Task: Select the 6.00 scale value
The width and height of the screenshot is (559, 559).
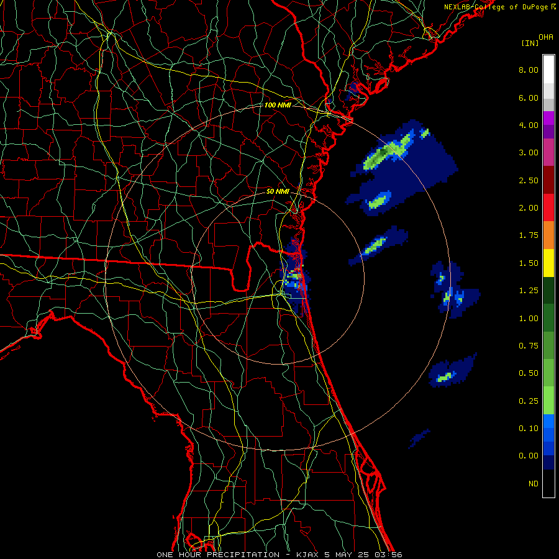Action: tap(529, 98)
